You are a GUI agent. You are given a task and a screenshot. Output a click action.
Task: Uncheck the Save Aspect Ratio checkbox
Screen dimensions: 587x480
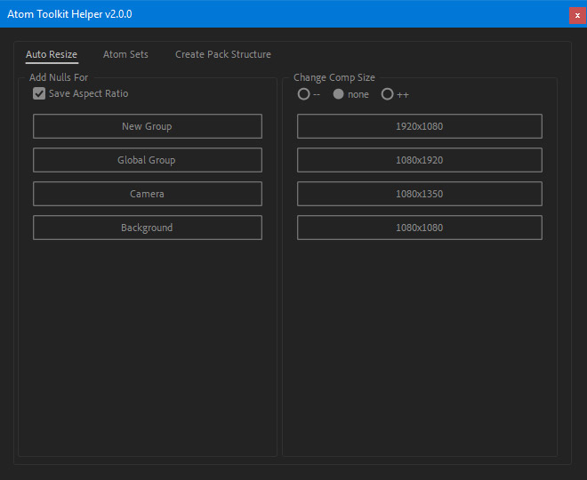coord(39,93)
